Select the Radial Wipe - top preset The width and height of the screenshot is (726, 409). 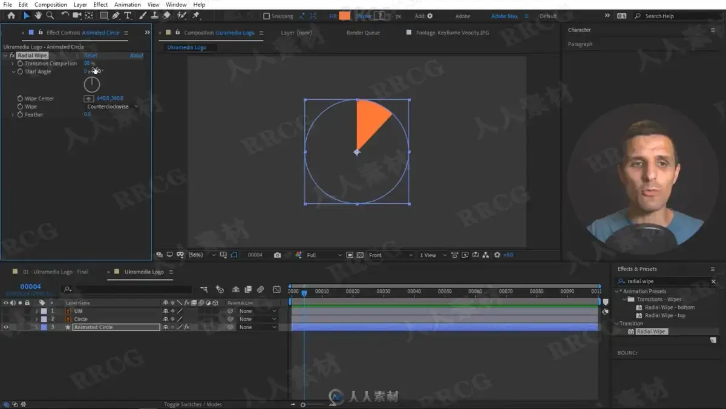[x=665, y=315]
